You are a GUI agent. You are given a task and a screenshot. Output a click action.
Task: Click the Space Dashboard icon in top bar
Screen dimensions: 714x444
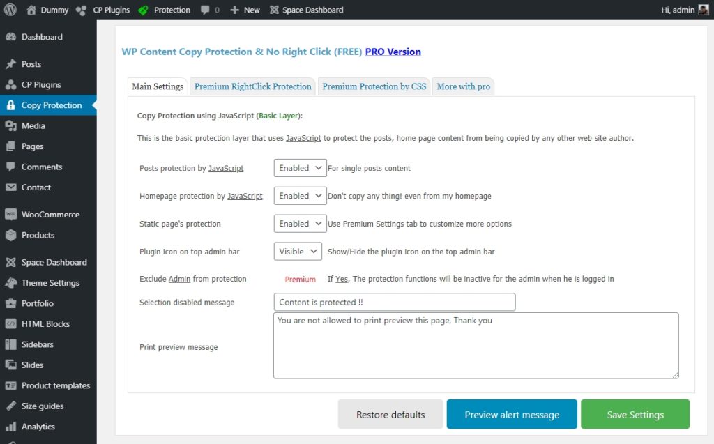pyautogui.click(x=273, y=10)
